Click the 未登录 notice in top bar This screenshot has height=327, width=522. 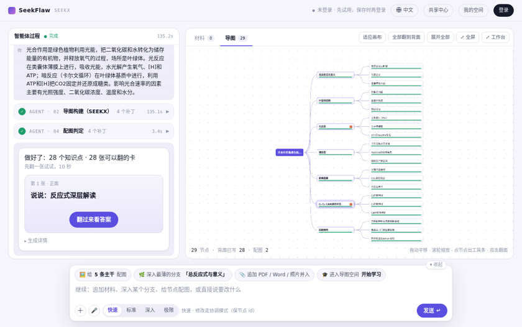[349, 10]
